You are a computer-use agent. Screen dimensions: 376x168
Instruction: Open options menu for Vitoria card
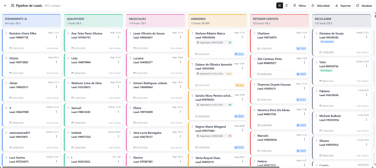point(56,62)
